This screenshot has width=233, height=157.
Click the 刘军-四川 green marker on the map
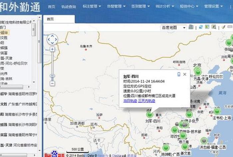pos(150,115)
